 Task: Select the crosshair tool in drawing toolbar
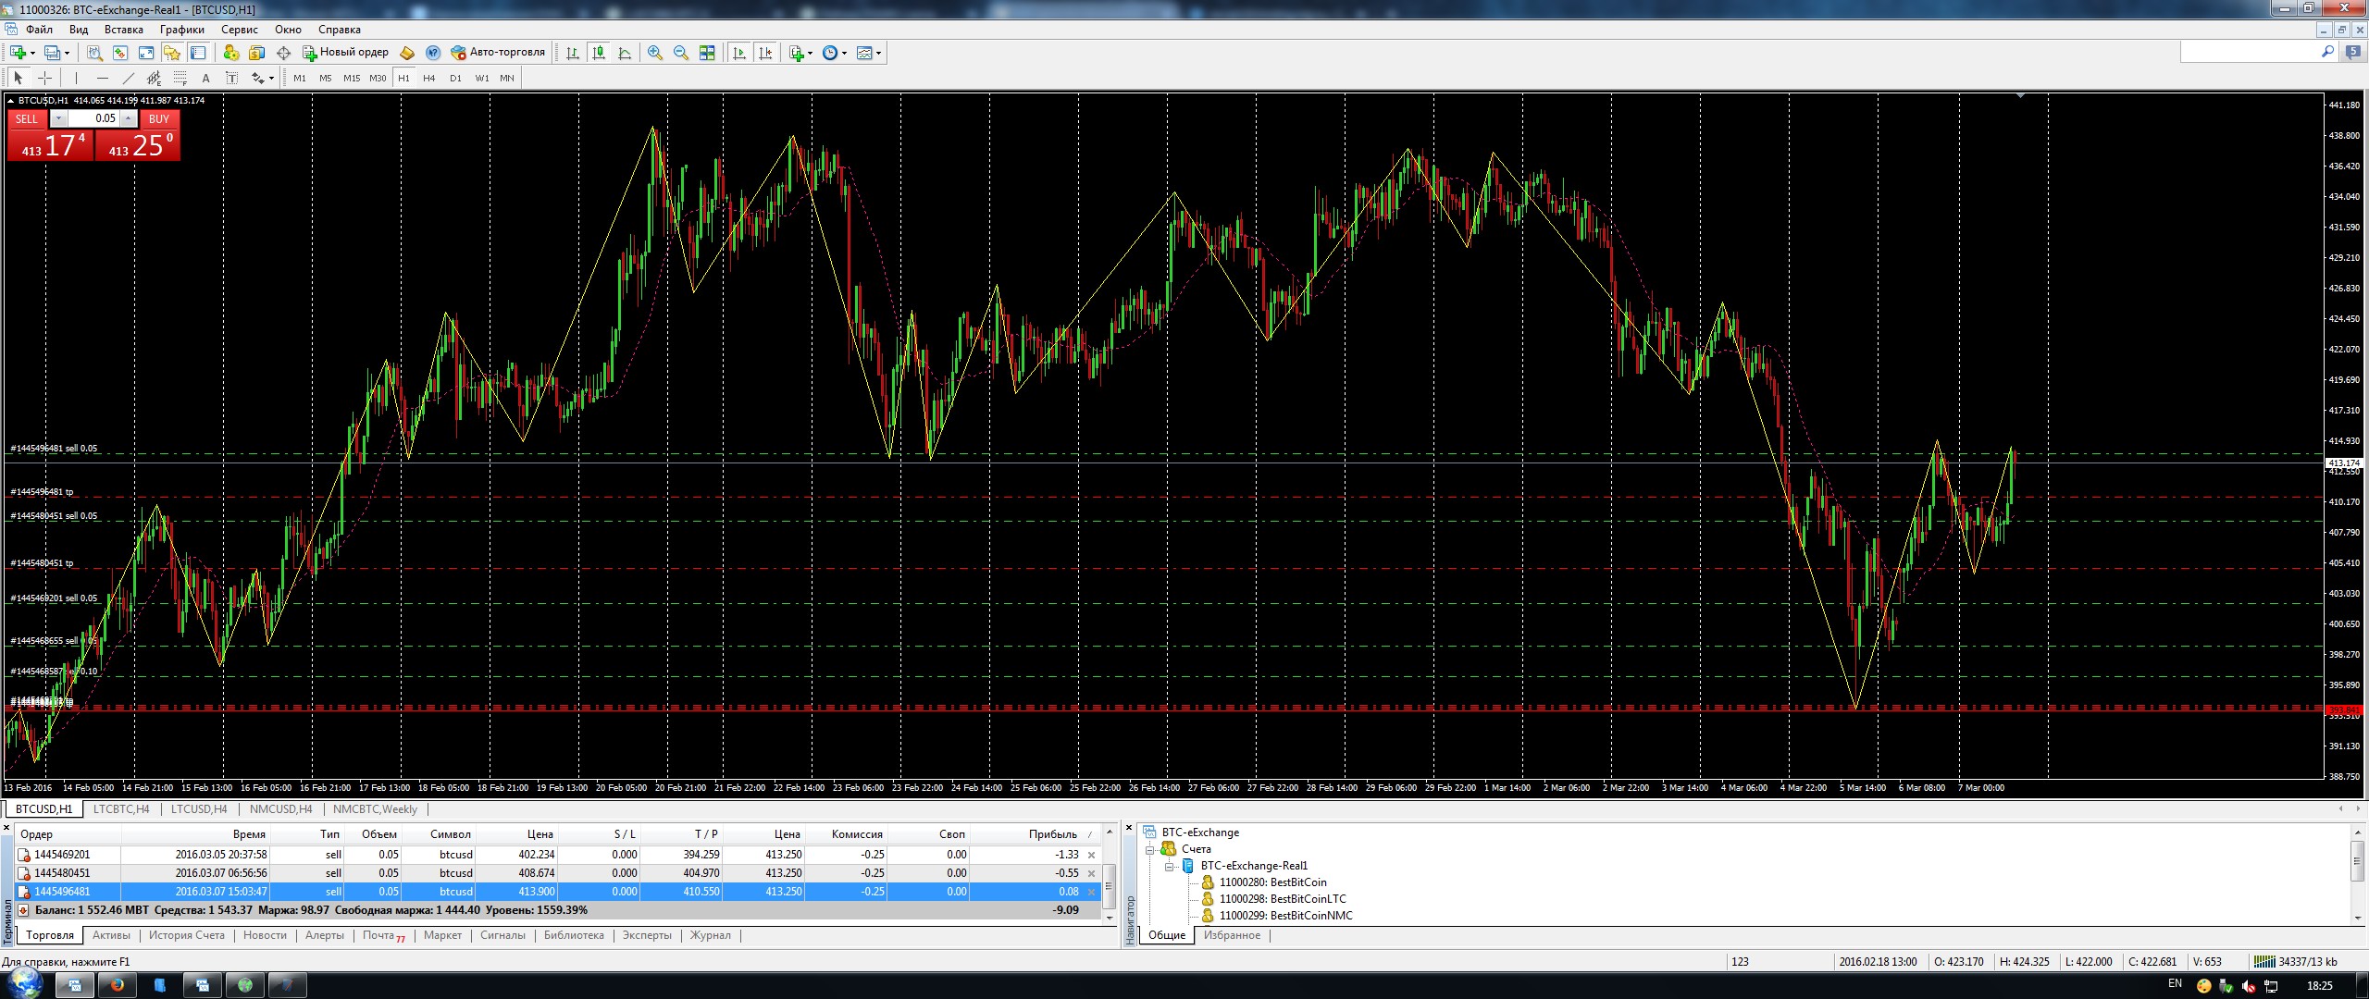point(44,79)
